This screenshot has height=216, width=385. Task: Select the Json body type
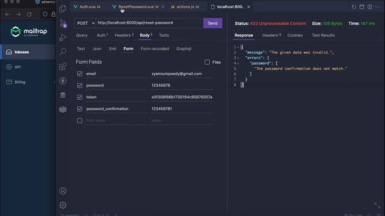(97, 49)
